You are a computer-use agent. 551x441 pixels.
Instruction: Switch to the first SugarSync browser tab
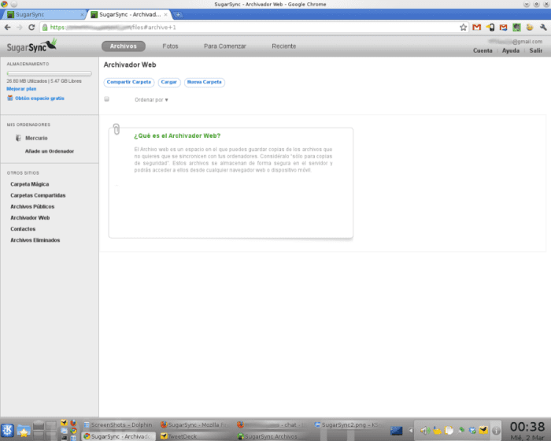click(44, 14)
